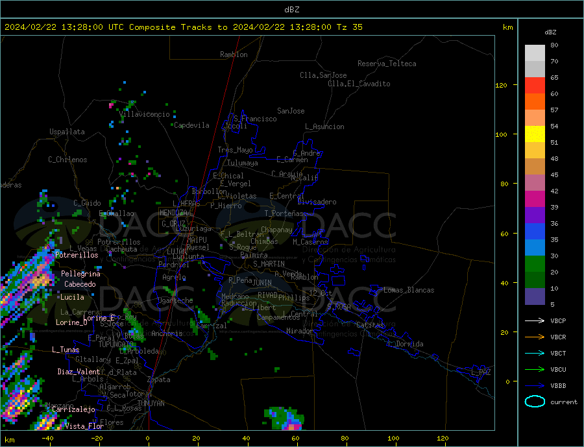
Task: Select the yellow 54 dBZ color swatch
Action: (535, 134)
